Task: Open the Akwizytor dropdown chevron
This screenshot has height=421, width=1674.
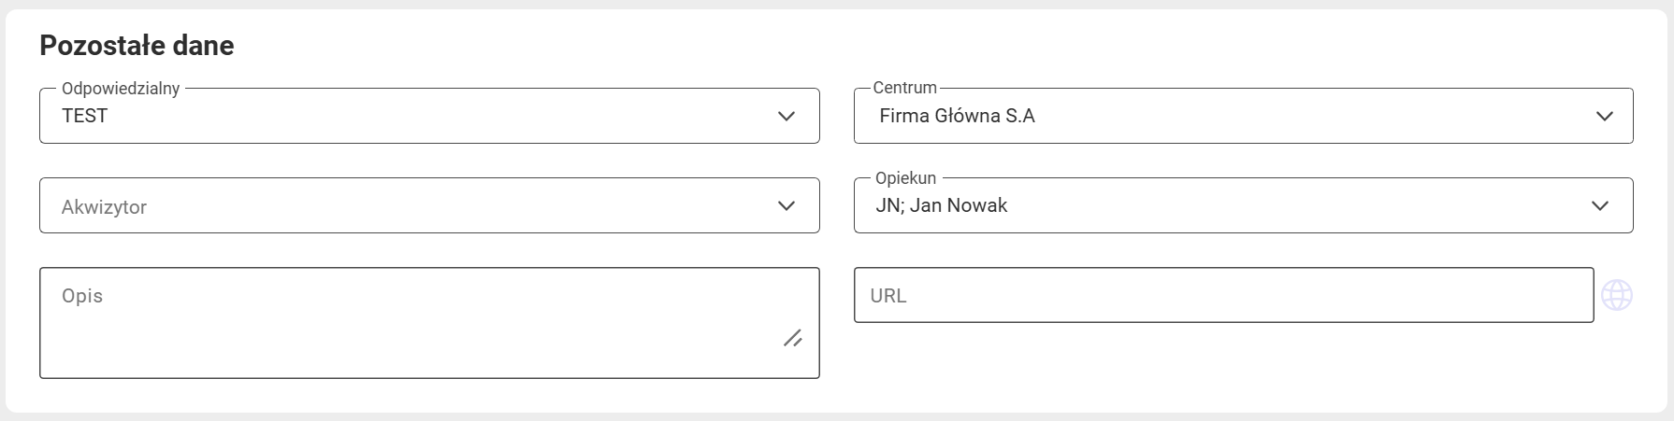Action: click(x=786, y=205)
